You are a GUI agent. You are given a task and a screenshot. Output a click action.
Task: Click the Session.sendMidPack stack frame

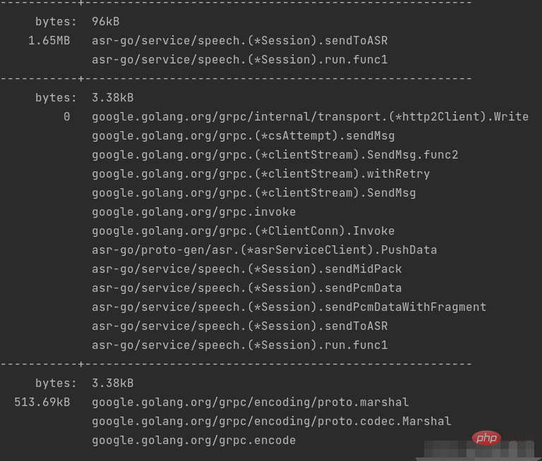246,269
